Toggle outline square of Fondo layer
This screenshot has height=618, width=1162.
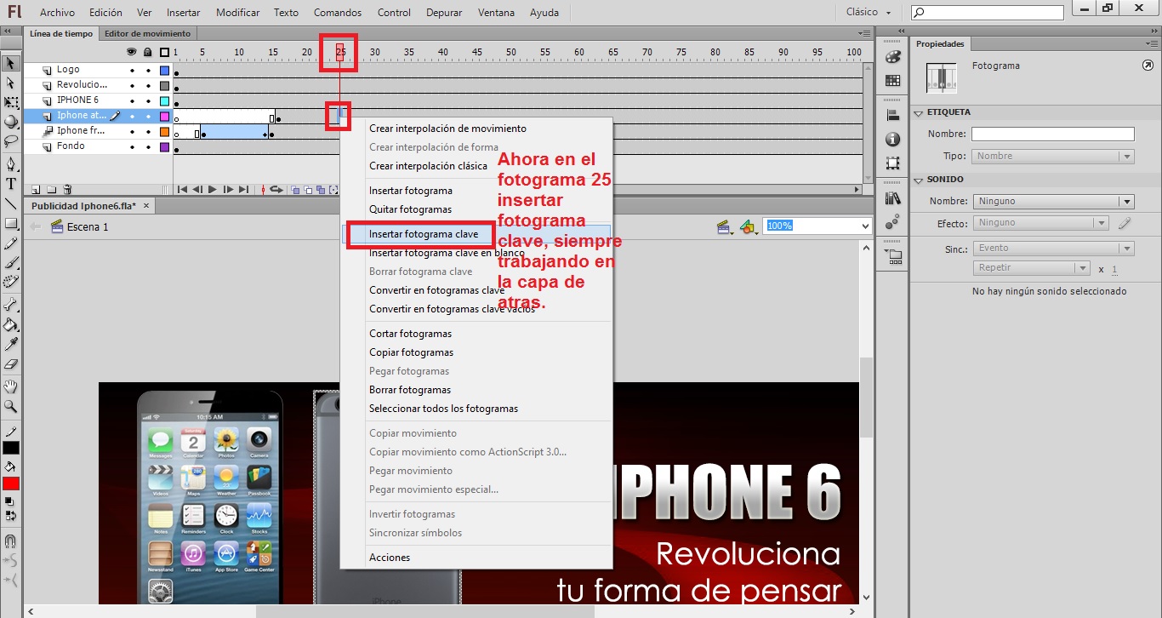[164, 146]
